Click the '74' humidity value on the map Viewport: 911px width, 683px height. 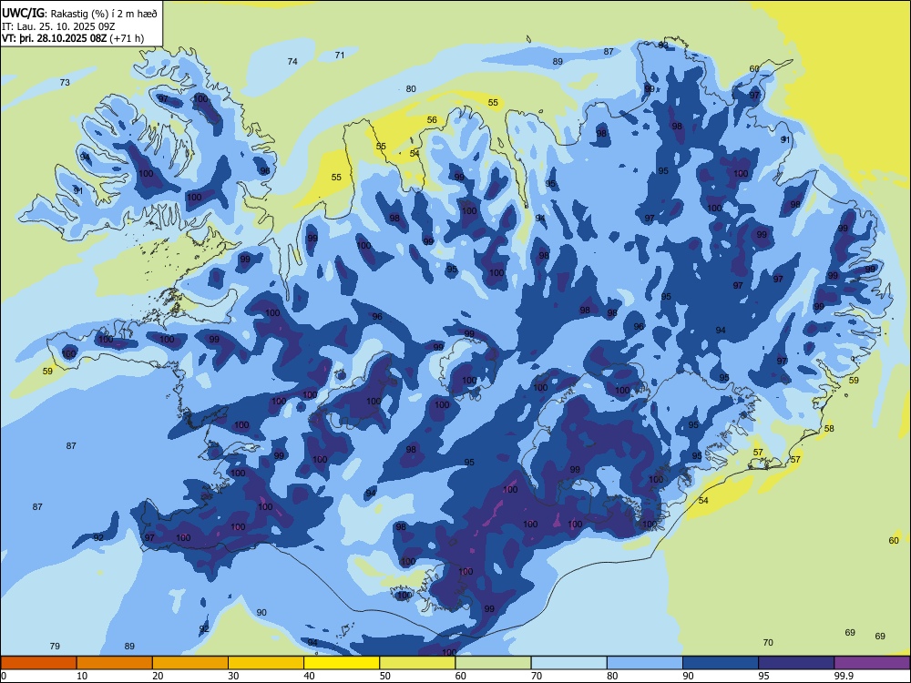click(292, 62)
